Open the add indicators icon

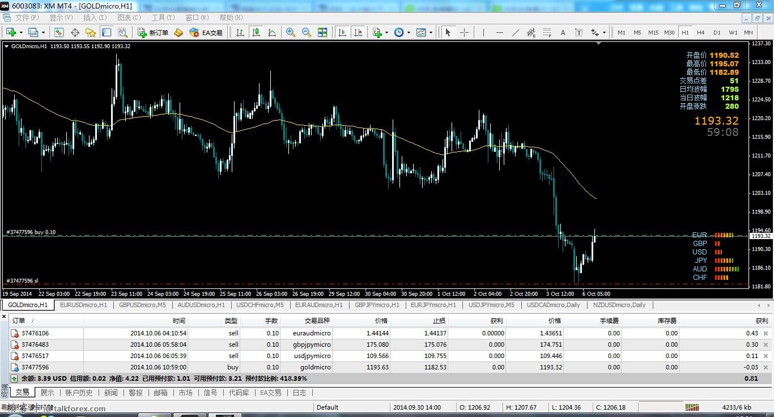pyautogui.click(x=377, y=32)
